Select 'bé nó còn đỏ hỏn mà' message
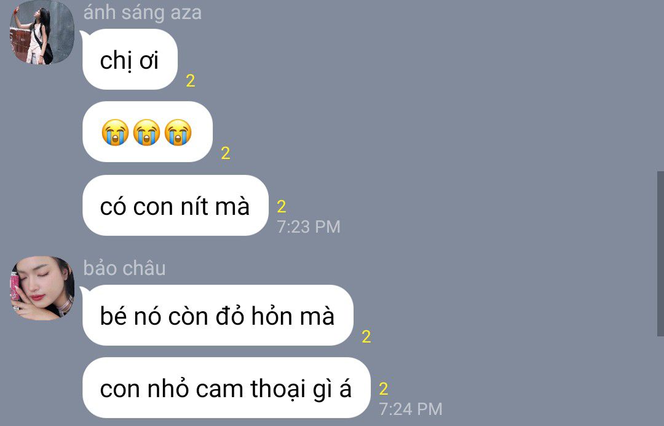Screen dimensions: 664x426 tap(217, 316)
